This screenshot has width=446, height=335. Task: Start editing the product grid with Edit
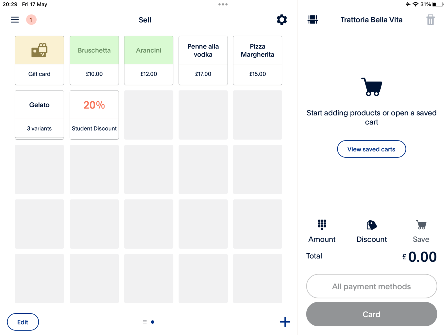[23, 322]
